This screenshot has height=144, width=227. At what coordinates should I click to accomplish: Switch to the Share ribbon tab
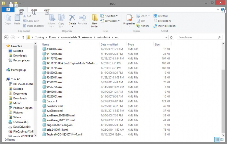tap(34, 10)
